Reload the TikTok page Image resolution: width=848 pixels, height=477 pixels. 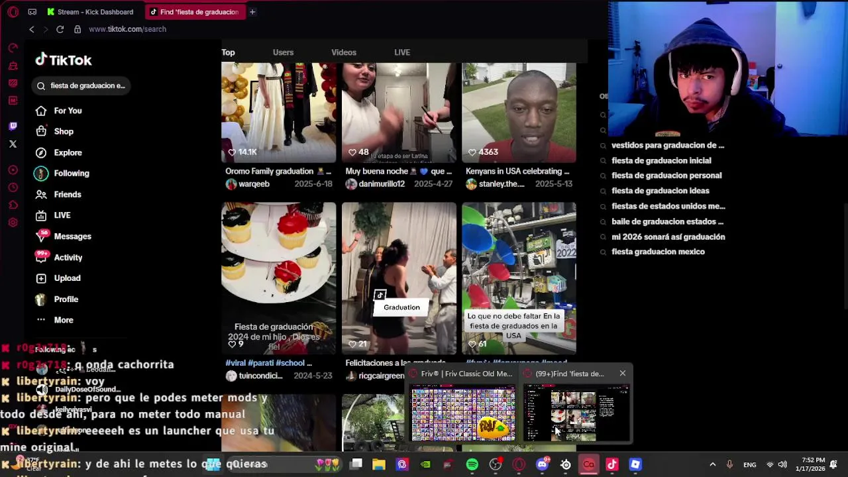[x=60, y=29]
